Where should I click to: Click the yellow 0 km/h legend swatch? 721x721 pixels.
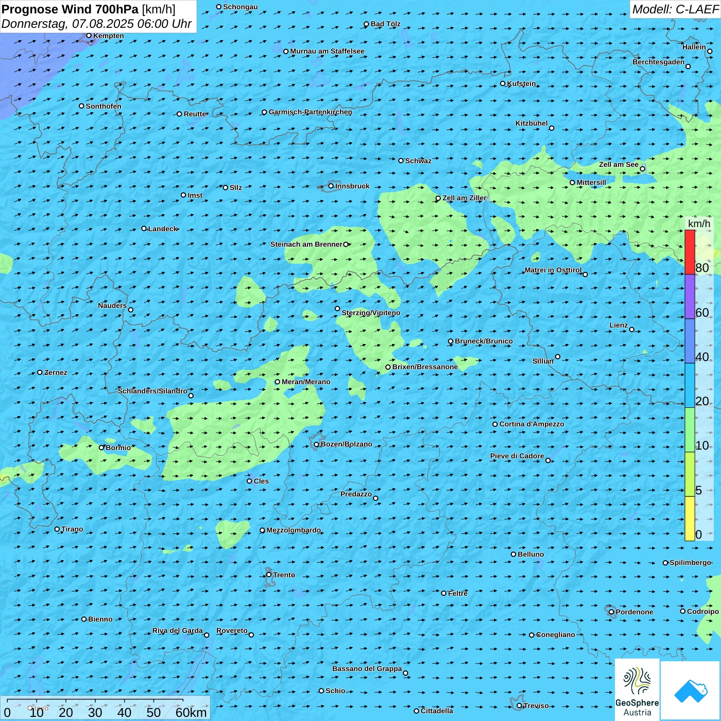click(690, 519)
